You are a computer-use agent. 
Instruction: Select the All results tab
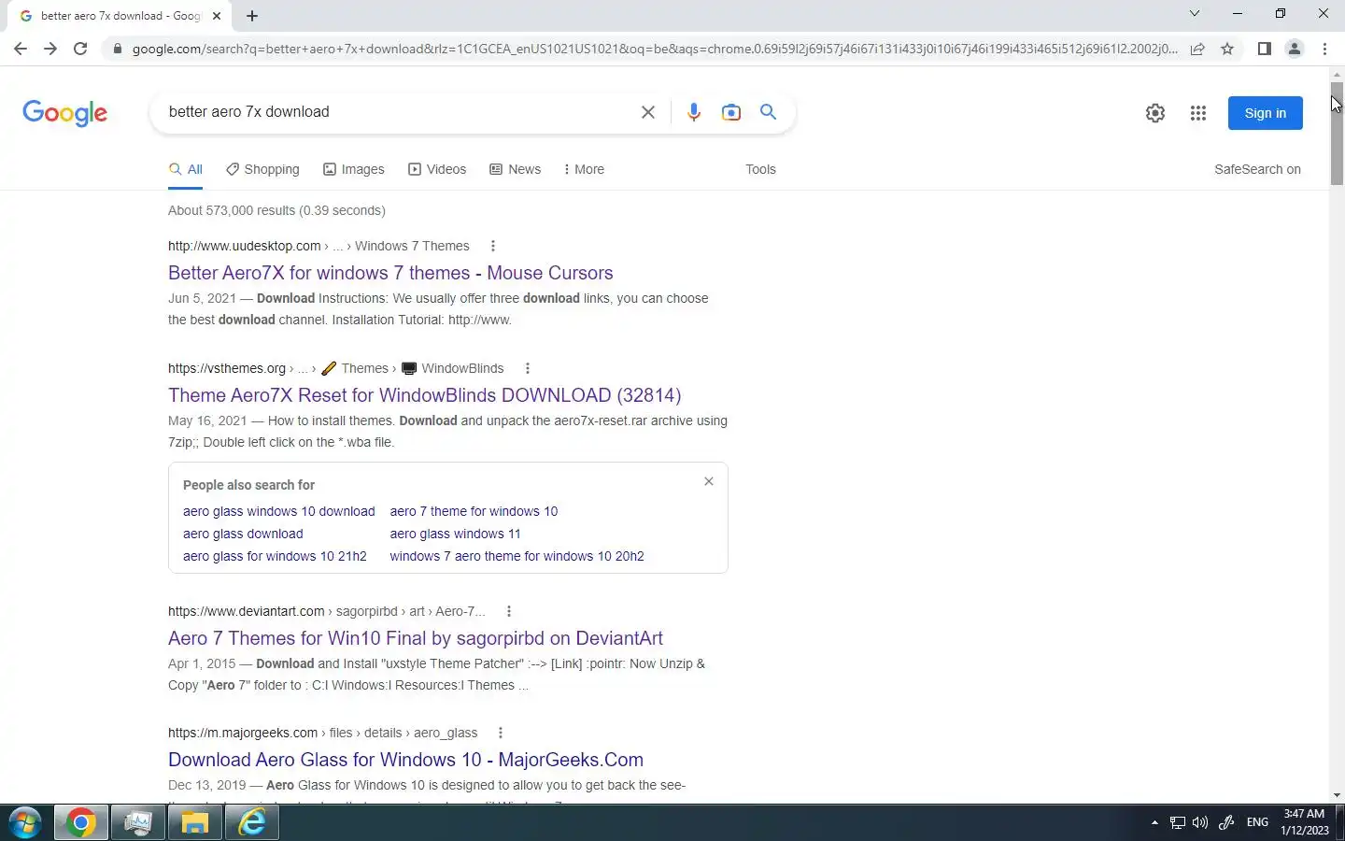(x=186, y=169)
